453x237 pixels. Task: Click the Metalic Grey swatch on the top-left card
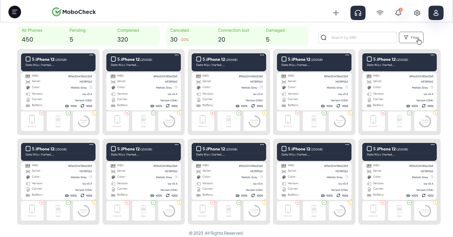[90, 87]
